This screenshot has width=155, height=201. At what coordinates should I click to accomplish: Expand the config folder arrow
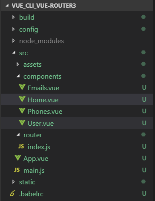tap(14, 29)
